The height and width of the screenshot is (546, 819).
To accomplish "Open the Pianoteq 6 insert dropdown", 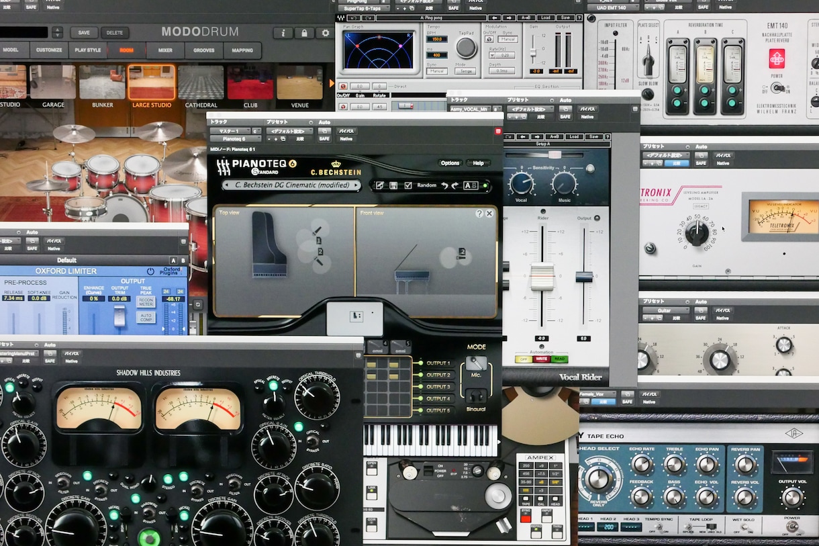I will pyautogui.click(x=235, y=138).
